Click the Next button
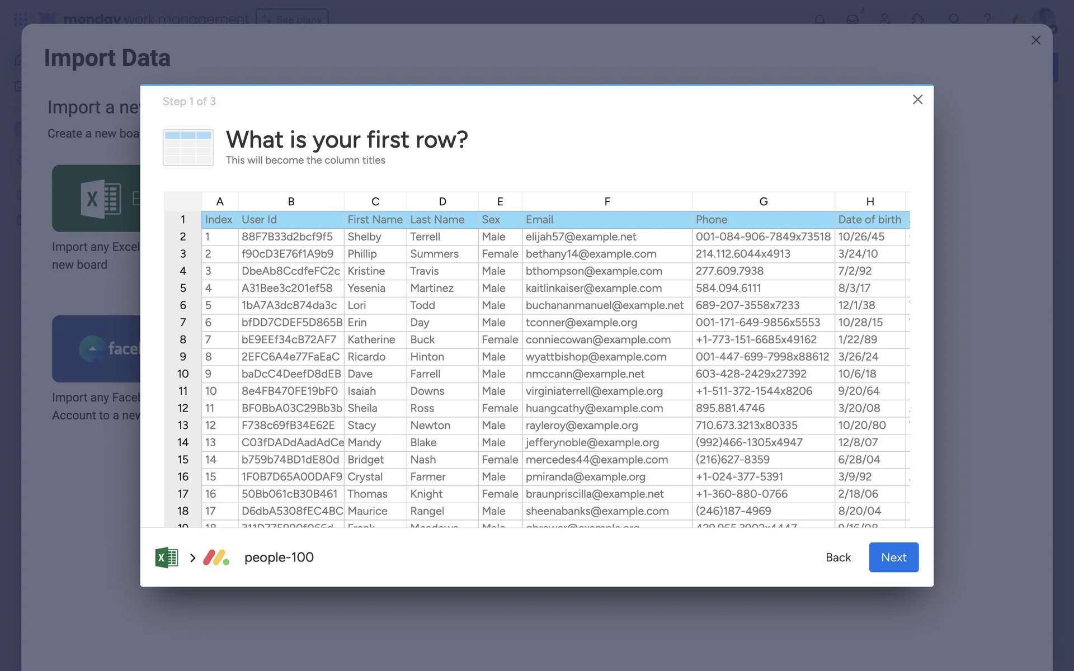 [x=893, y=557]
